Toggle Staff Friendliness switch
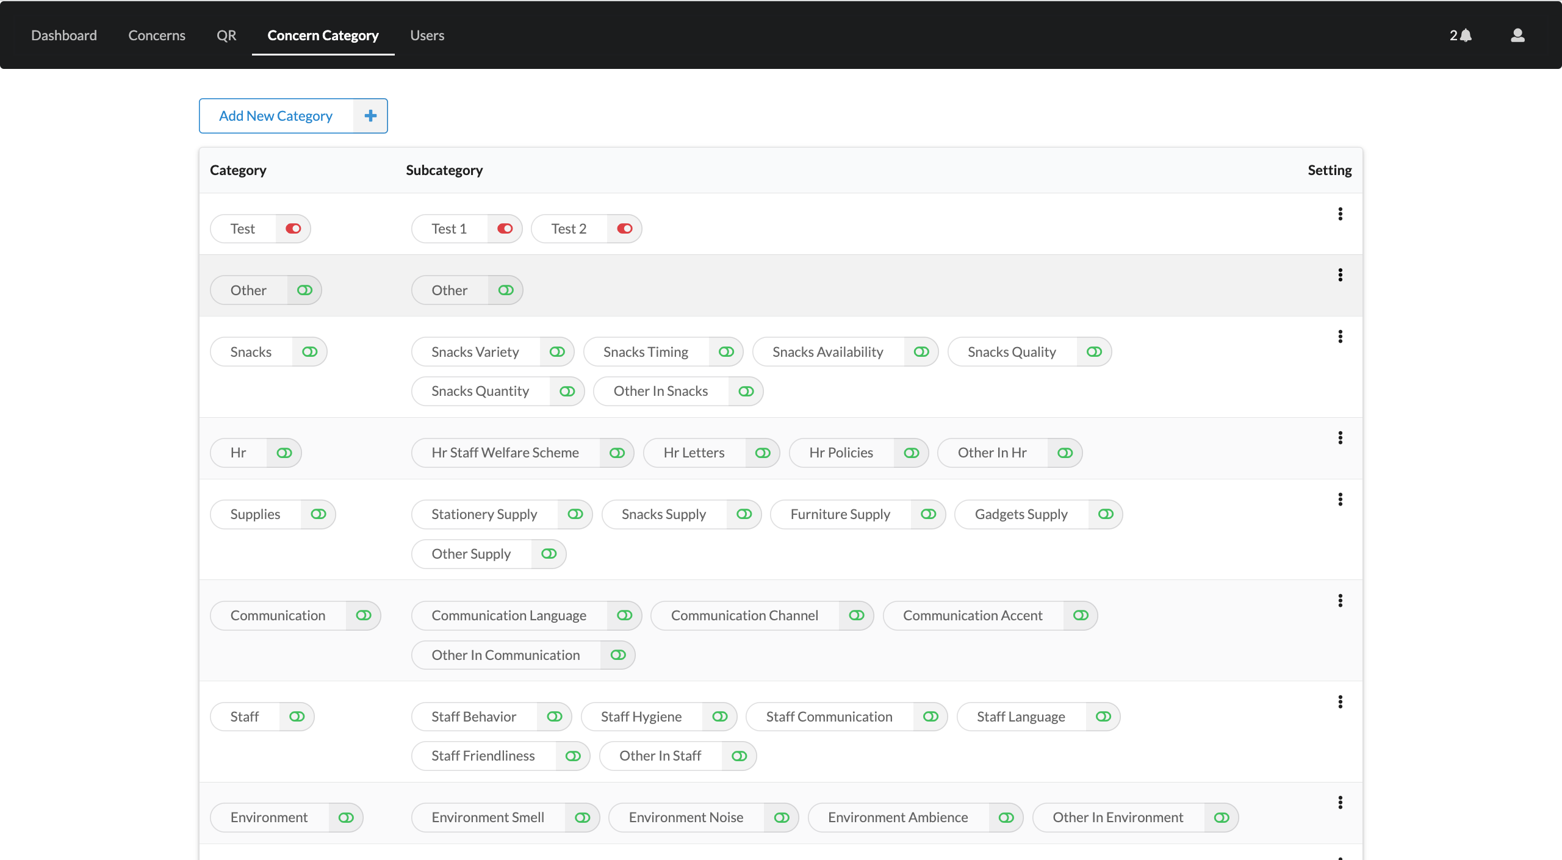The width and height of the screenshot is (1562, 860). click(x=573, y=756)
